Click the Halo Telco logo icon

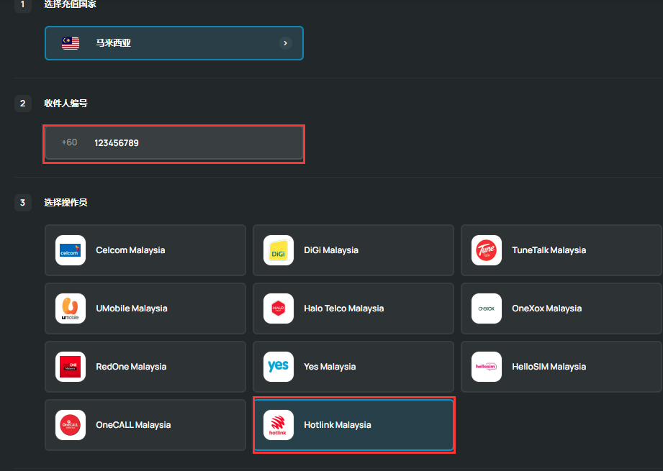point(279,308)
